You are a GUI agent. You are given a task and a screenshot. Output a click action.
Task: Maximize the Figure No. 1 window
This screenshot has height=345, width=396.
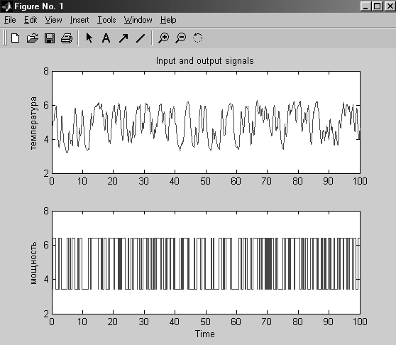pos(377,6)
